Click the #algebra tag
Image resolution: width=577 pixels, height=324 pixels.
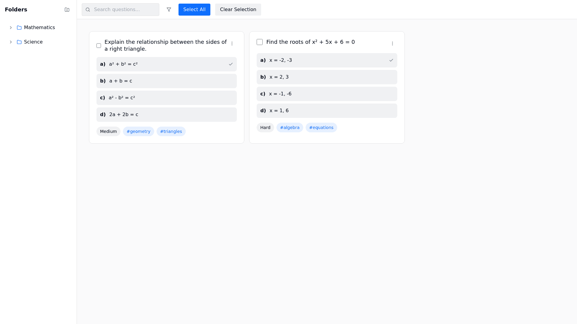(290, 127)
